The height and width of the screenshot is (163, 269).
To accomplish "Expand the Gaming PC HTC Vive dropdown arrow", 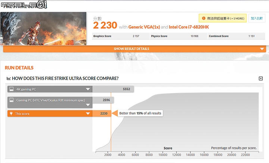I will [x=88, y=105].
